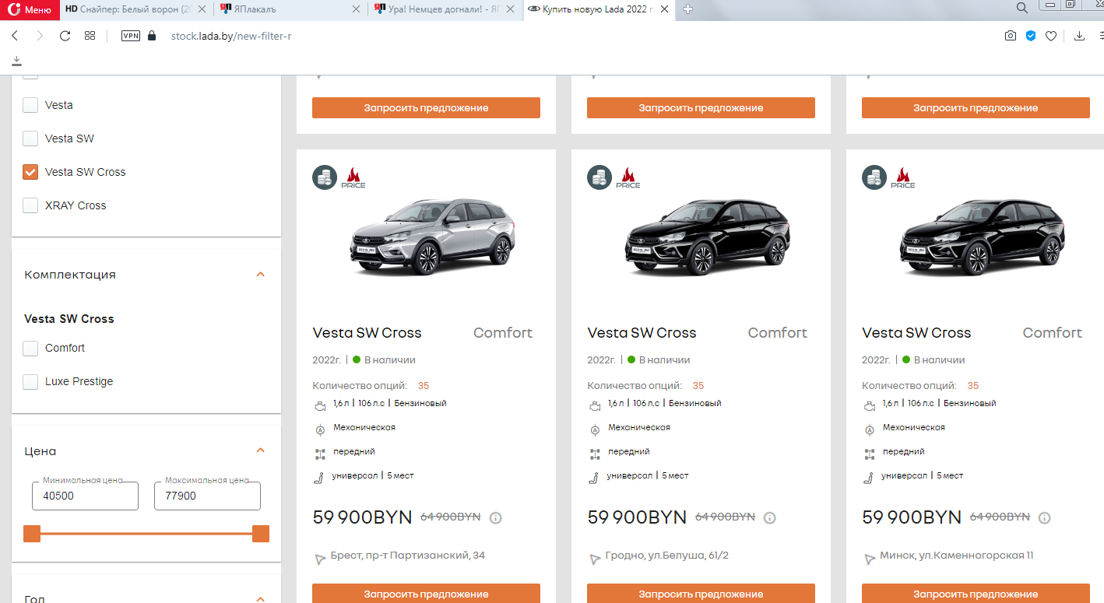This screenshot has width=1104, height=603.
Task: Focus the Максимальная цена input field
Action: (x=207, y=496)
